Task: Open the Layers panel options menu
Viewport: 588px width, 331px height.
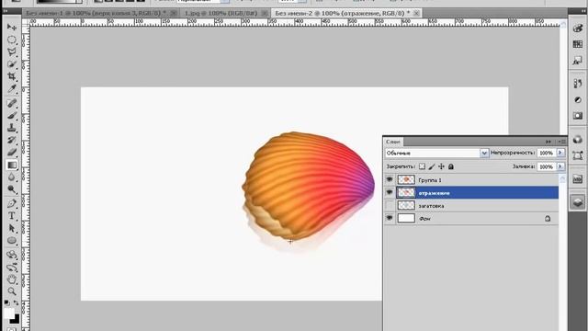Action: point(562,142)
